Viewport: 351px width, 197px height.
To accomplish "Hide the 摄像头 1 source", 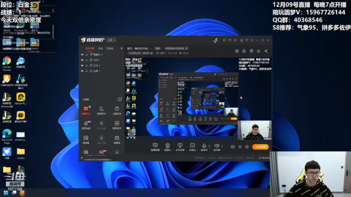I will tap(82, 54).
